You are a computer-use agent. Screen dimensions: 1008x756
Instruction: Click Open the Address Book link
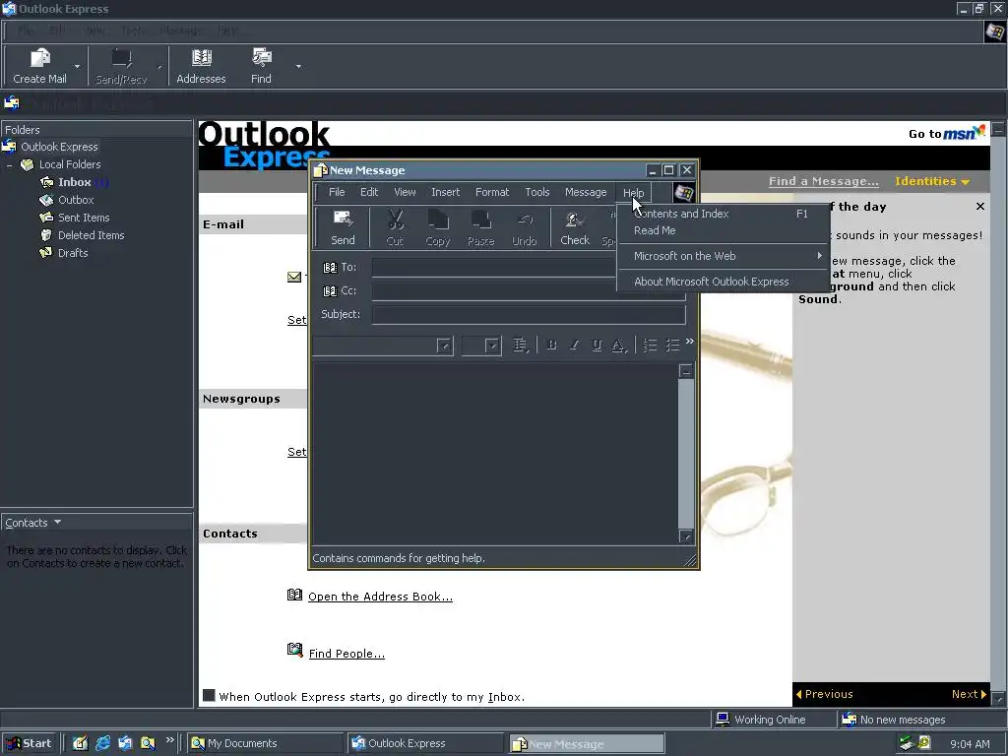[380, 597]
